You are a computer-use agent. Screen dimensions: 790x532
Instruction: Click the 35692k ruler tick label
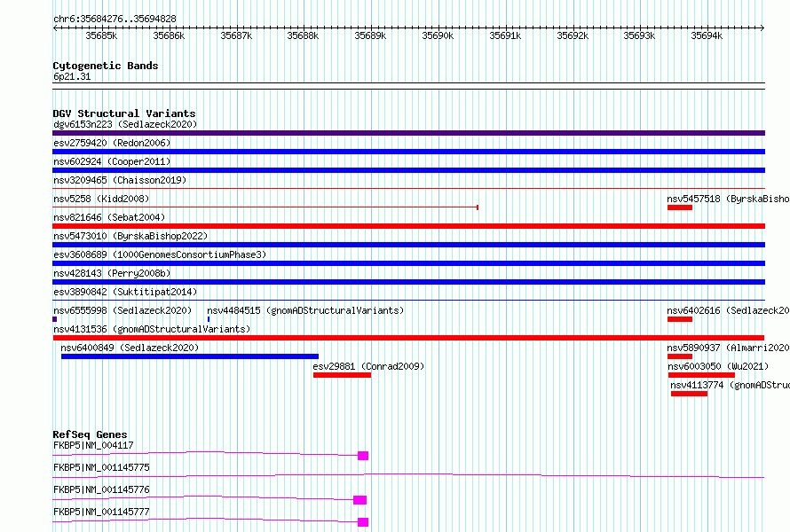click(573, 35)
